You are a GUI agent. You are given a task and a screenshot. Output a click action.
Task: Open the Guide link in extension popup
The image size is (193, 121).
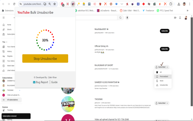pyautogui.click(x=54, y=82)
